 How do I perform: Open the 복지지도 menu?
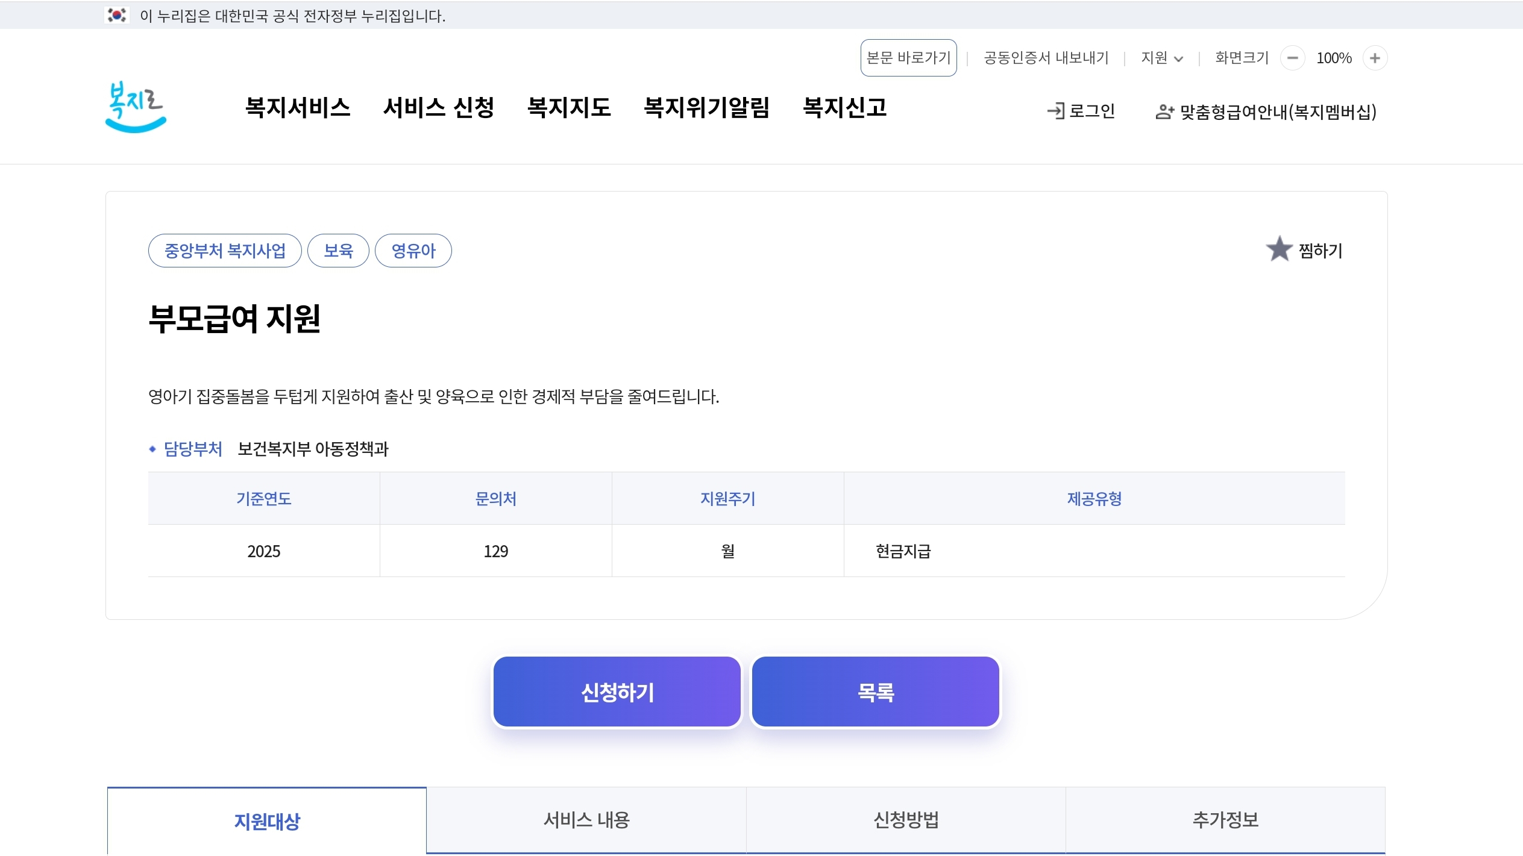(568, 108)
